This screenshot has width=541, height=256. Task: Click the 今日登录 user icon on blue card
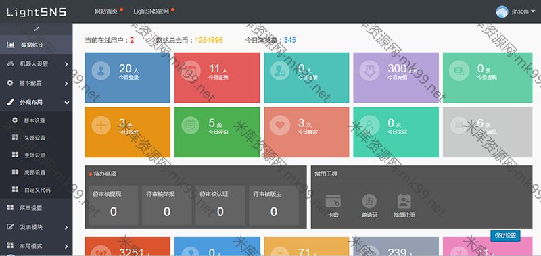[x=101, y=71]
